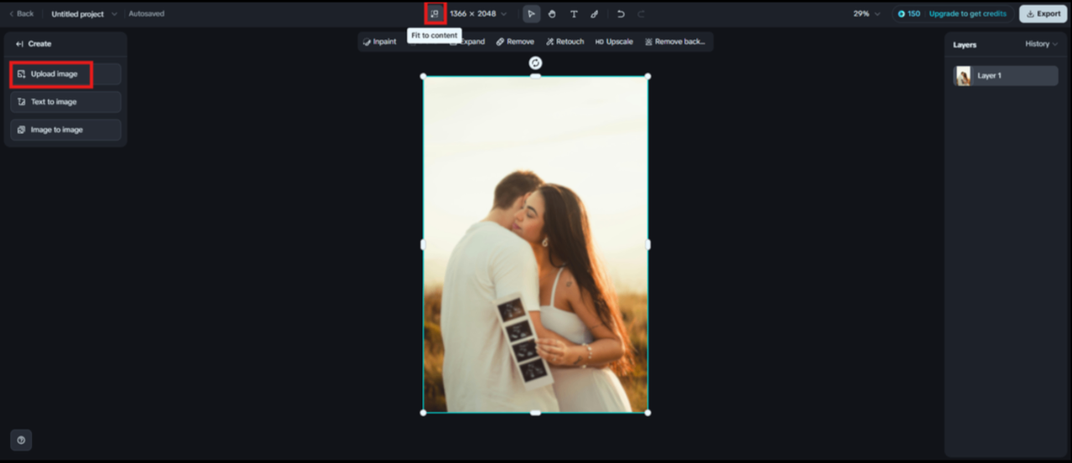
Task: Click the Fit to content icon
Action: click(x=435, y=13)
